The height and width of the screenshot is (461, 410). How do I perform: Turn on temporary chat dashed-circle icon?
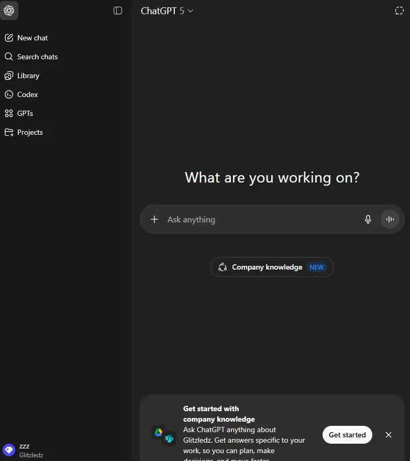click(399, 11)
